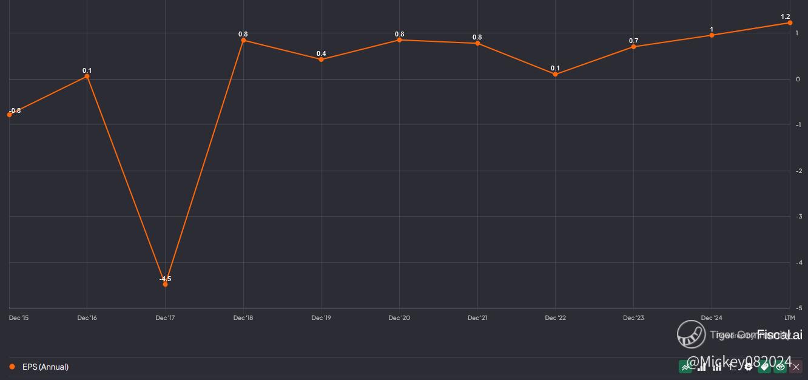Select the Dec '19 data point
Viewport: 808px width, 380px height.
321,59
